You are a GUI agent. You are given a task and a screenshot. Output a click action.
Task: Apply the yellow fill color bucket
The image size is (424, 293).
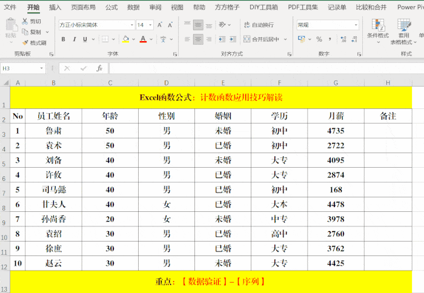(125, 39)
